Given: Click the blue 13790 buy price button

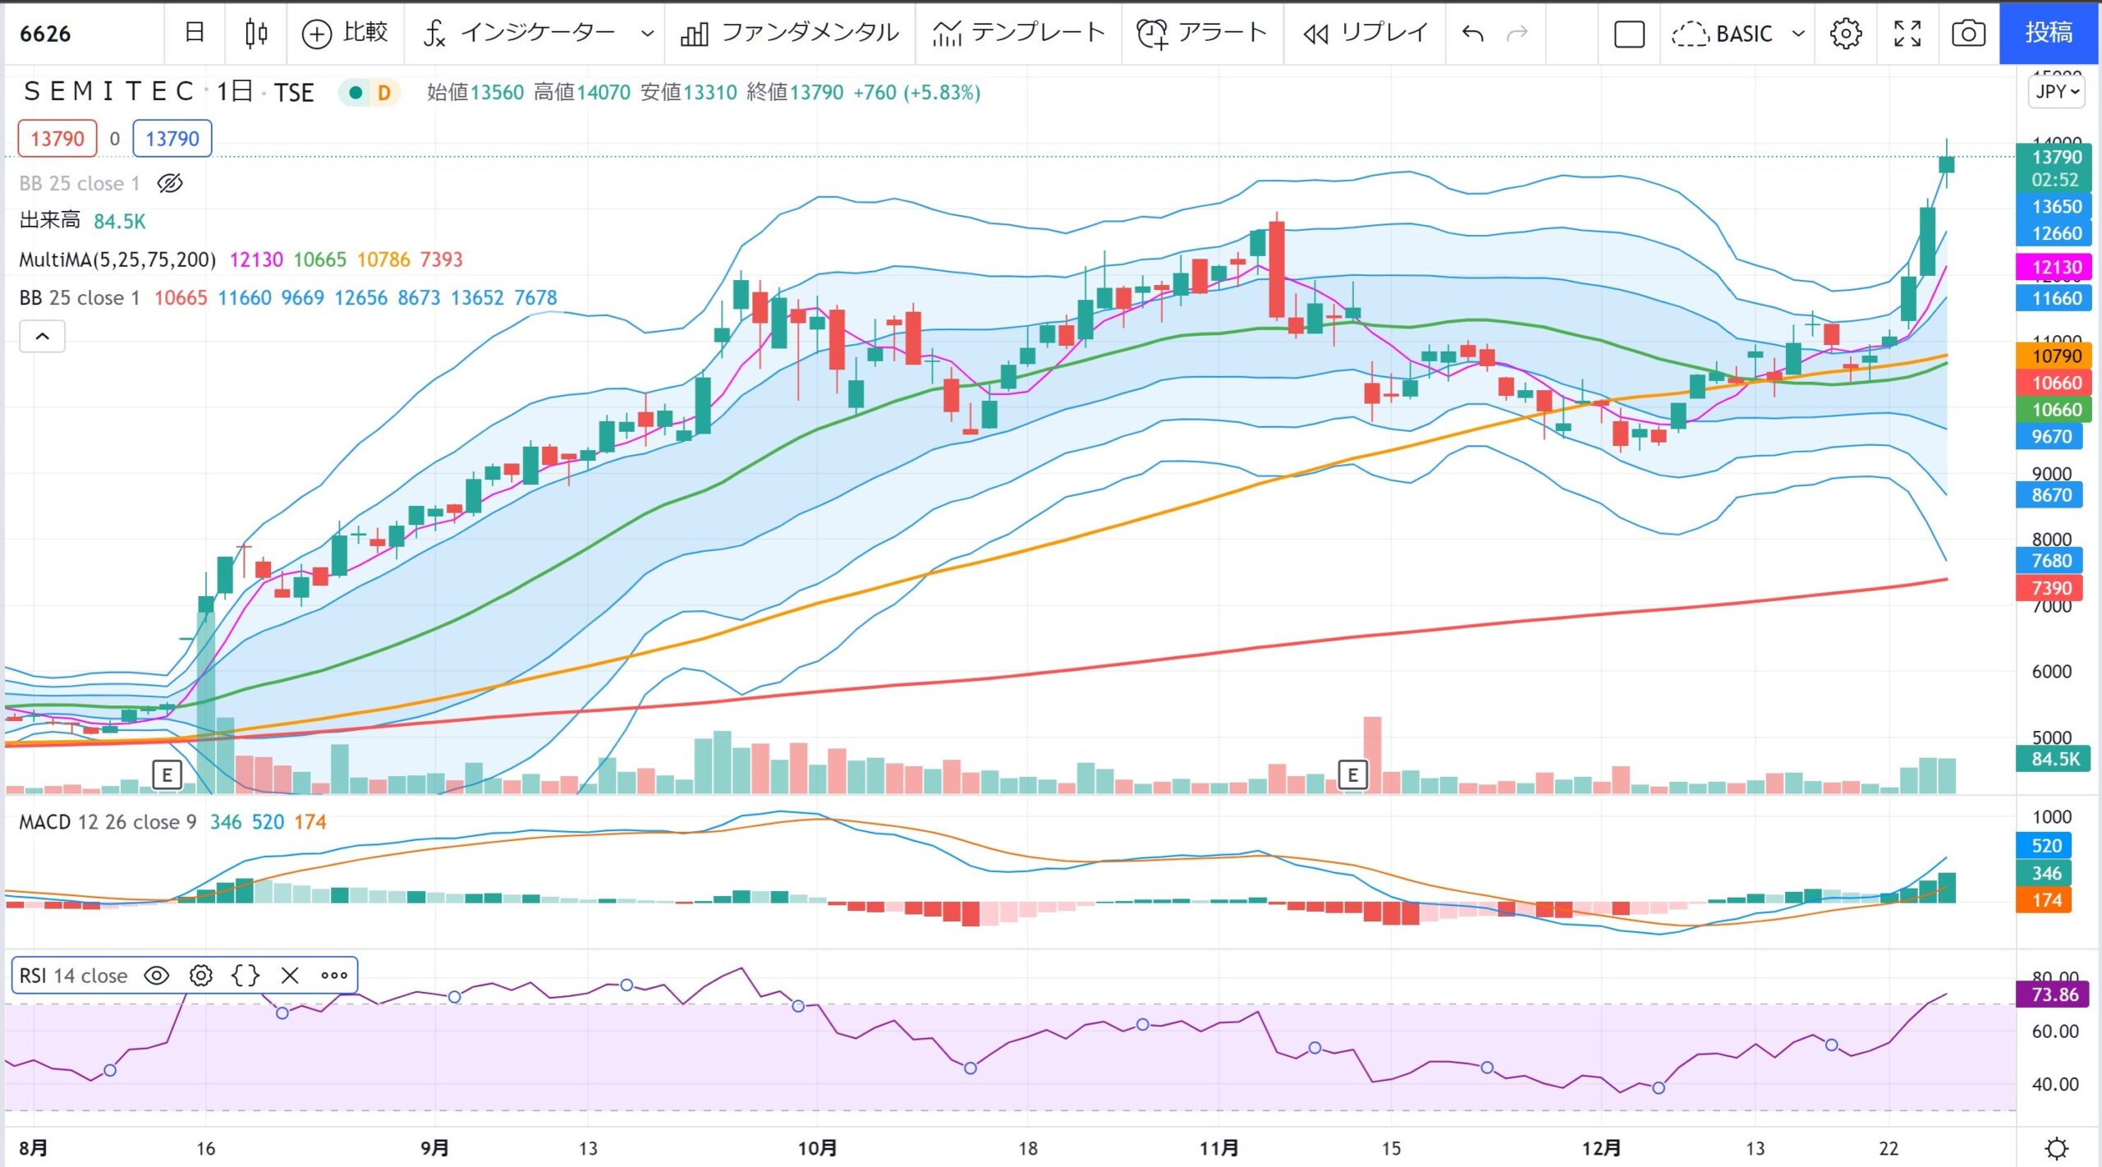Looking at the screenshot, I should 172,139.
